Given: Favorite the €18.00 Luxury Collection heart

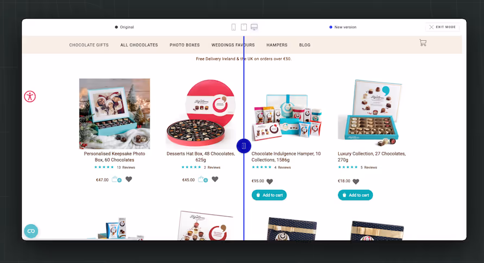Looking at the screenshot, I should (x=356, y=181).
